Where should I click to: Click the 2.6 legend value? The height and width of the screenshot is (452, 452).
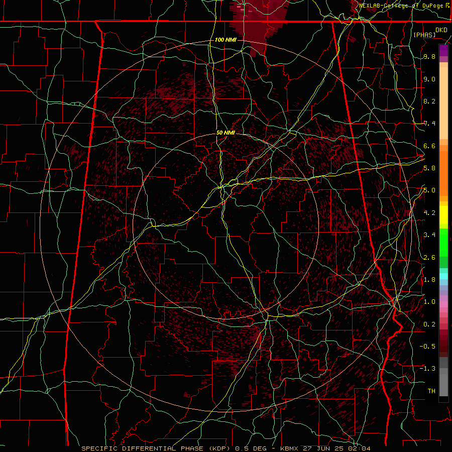pyautogui.click(x=429, y=257)
